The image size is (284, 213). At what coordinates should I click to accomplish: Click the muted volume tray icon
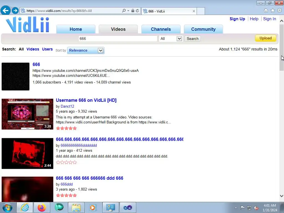[x=256, y=208]
